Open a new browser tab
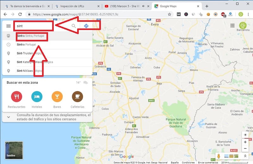 [207, 6]
